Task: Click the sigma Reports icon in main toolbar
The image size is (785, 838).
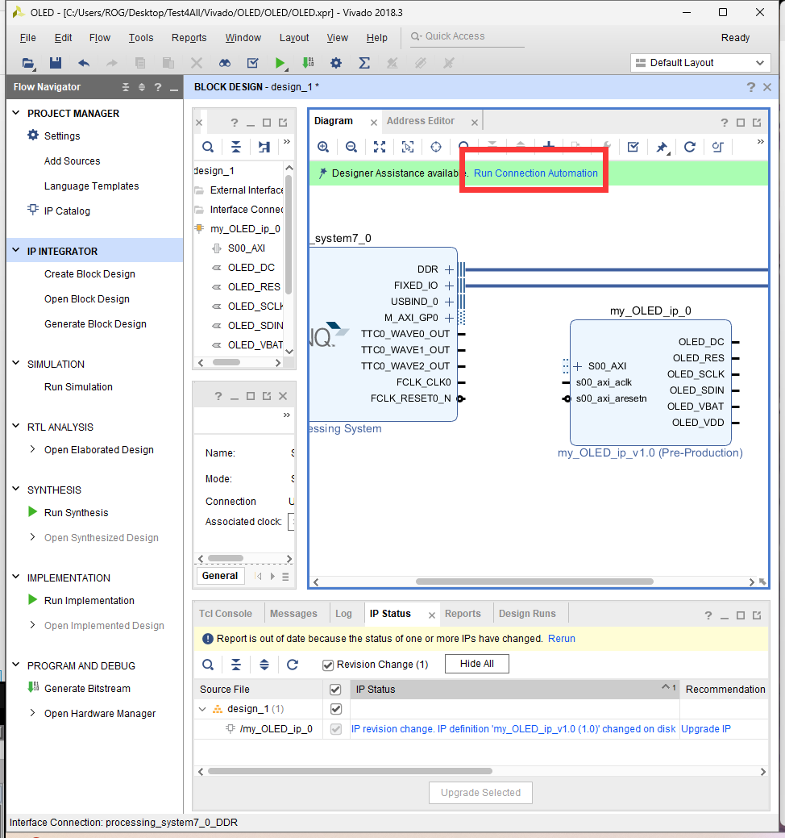Action: 364,63
